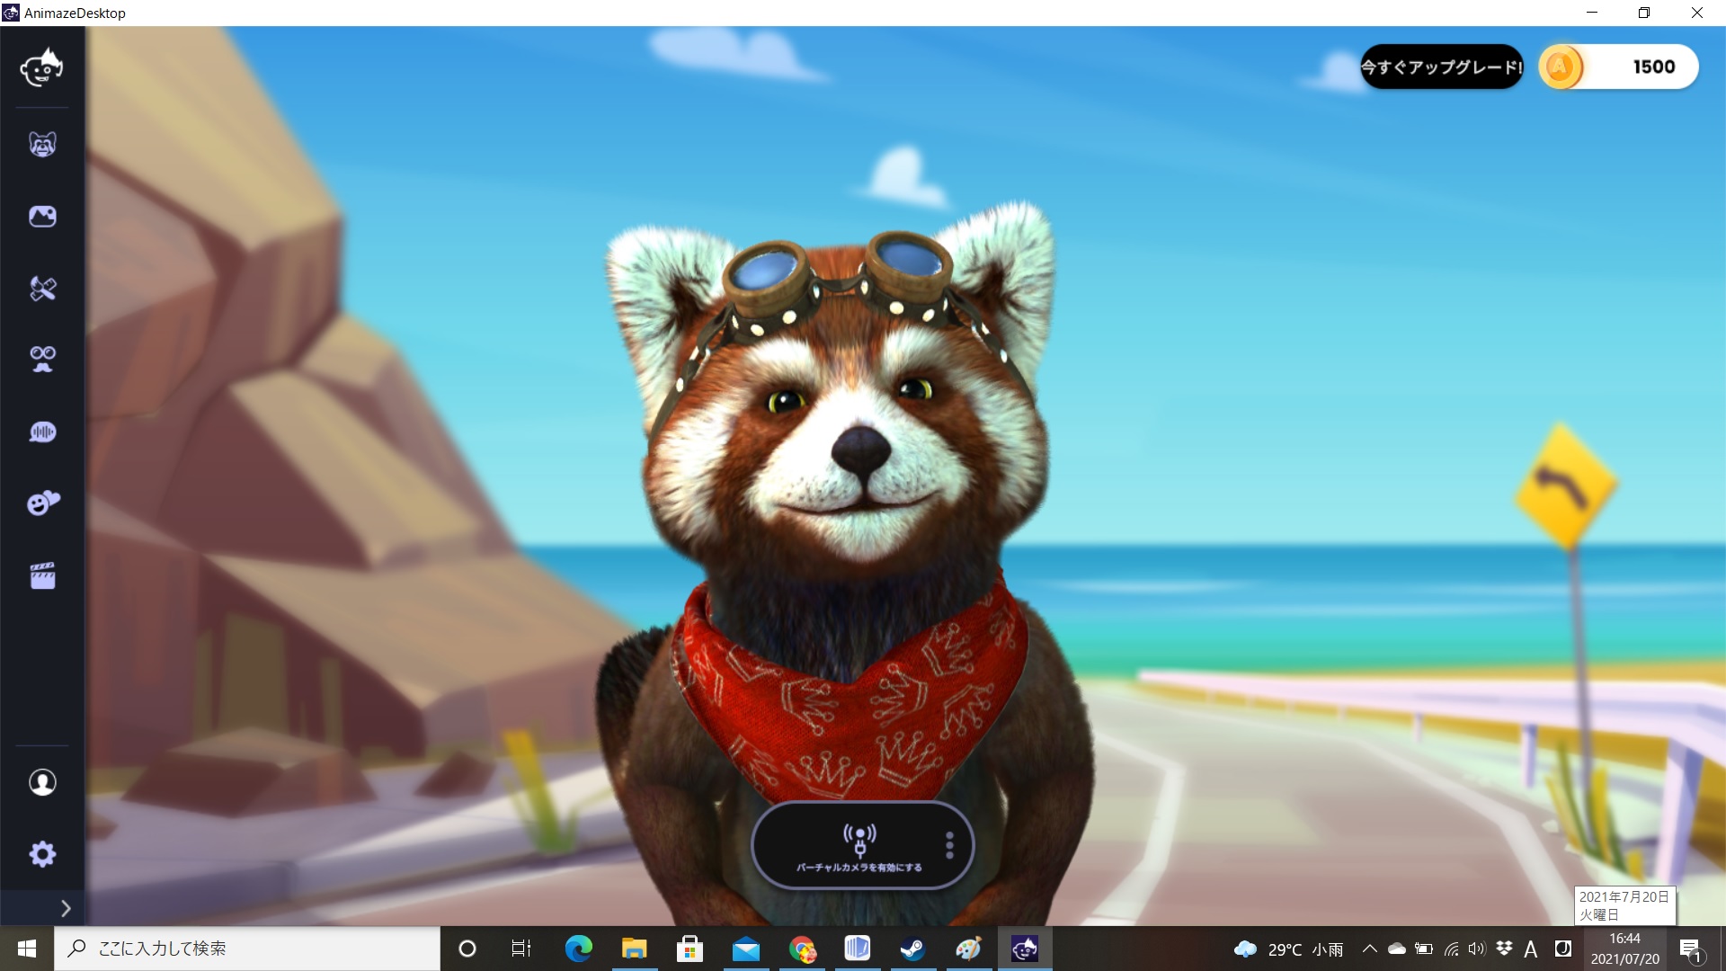Open Google Chrome from taskbar

tap(801, 949)
